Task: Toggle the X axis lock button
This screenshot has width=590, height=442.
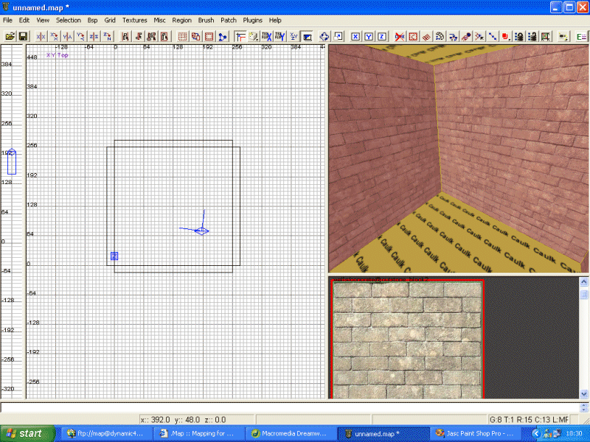Action: pyautogui.click(x=355, y=36)
